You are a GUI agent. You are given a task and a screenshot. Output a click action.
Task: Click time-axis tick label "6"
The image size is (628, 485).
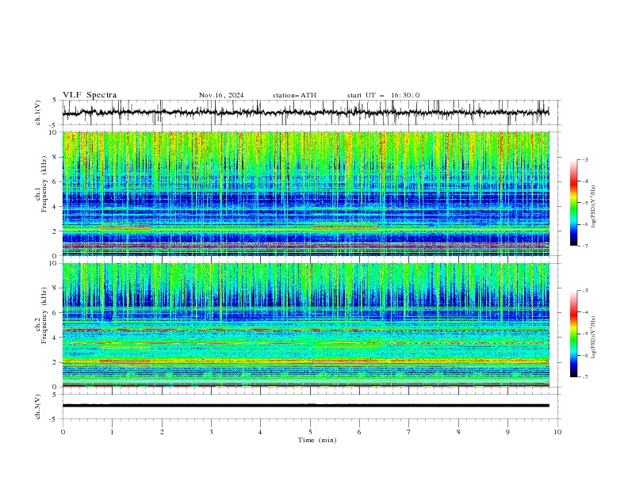[360, 432]
